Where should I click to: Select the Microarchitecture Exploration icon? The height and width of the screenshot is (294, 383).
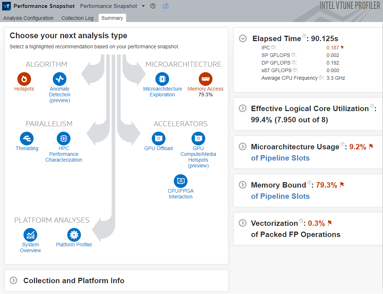coord(162,79)
